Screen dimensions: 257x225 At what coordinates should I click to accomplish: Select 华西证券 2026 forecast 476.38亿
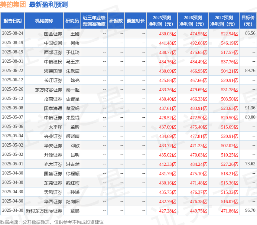198,201
